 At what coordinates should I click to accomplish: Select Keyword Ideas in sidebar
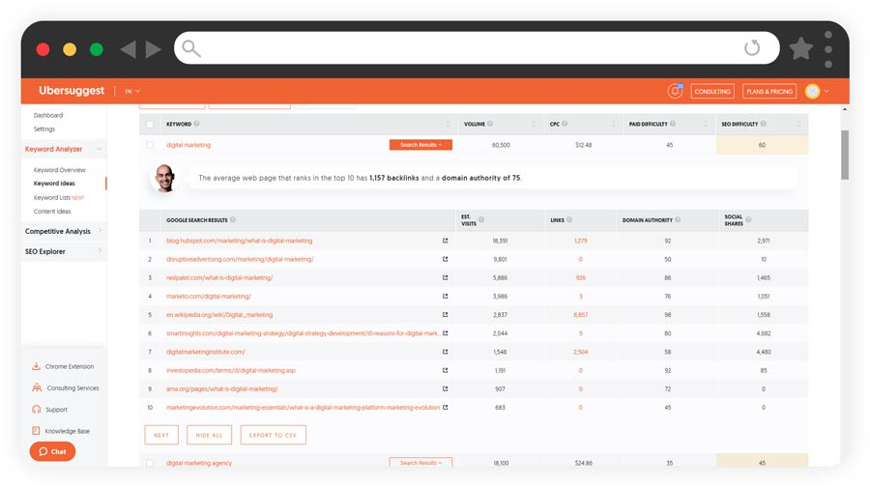(x=54, y=183)
